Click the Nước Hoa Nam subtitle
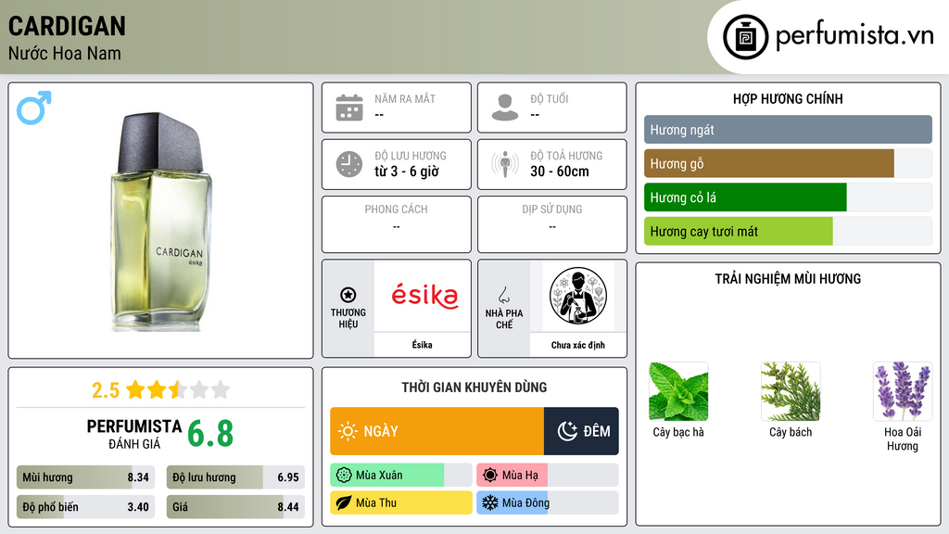 click(65, 54)
